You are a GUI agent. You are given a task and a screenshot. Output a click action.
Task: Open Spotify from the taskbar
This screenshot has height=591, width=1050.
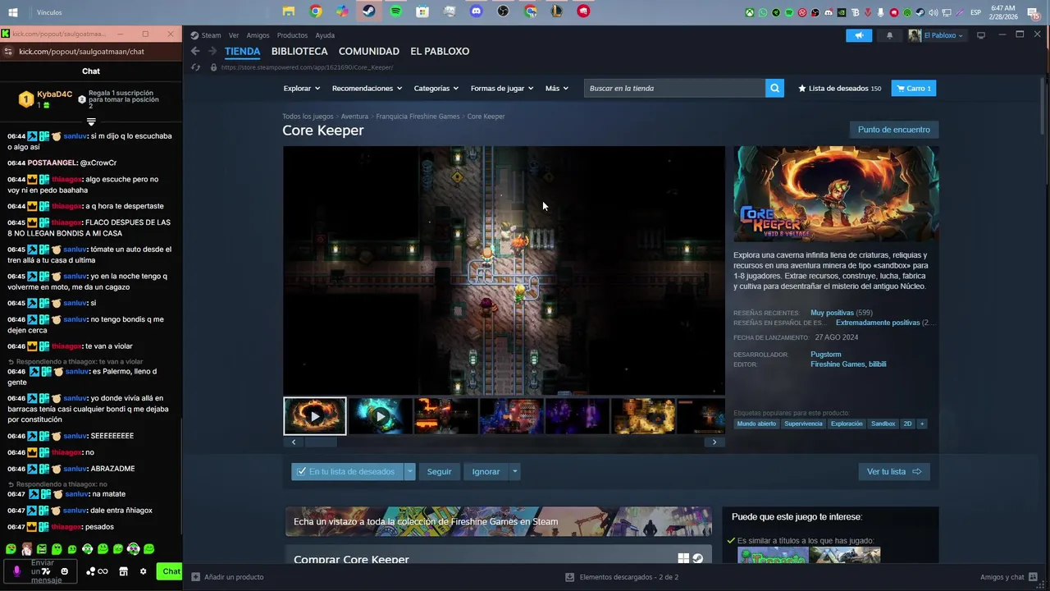tap(396, 11)
